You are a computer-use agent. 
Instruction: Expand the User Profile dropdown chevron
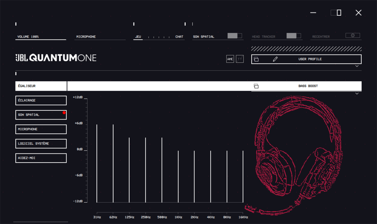click(357, 66)
